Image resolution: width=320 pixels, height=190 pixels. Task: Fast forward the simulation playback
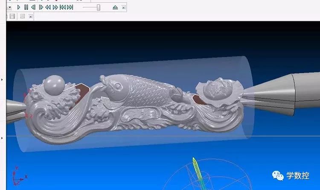55,7
